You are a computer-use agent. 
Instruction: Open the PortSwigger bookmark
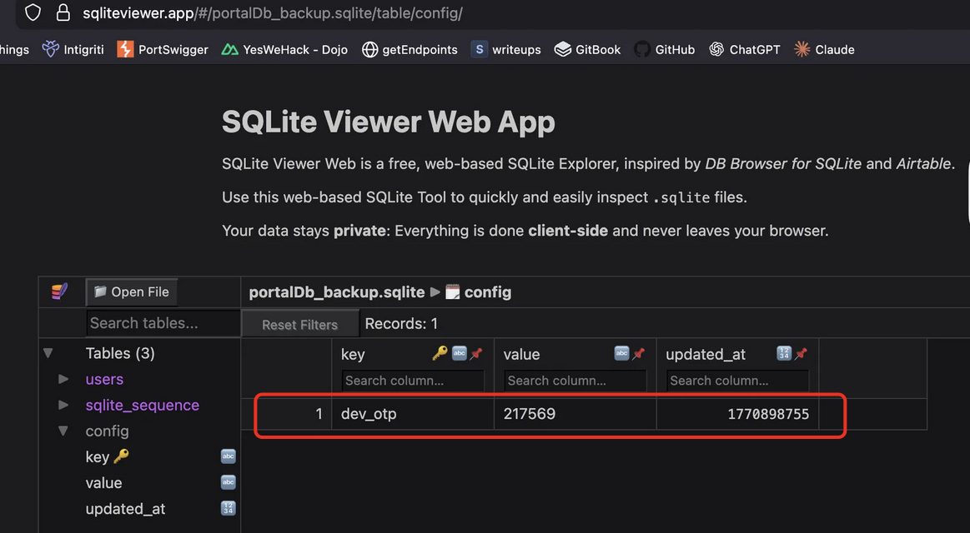coord(163,49)
